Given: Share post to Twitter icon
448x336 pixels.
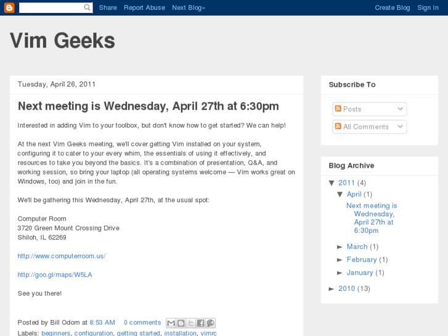Looking at the screenshot, I should (191, 323).
